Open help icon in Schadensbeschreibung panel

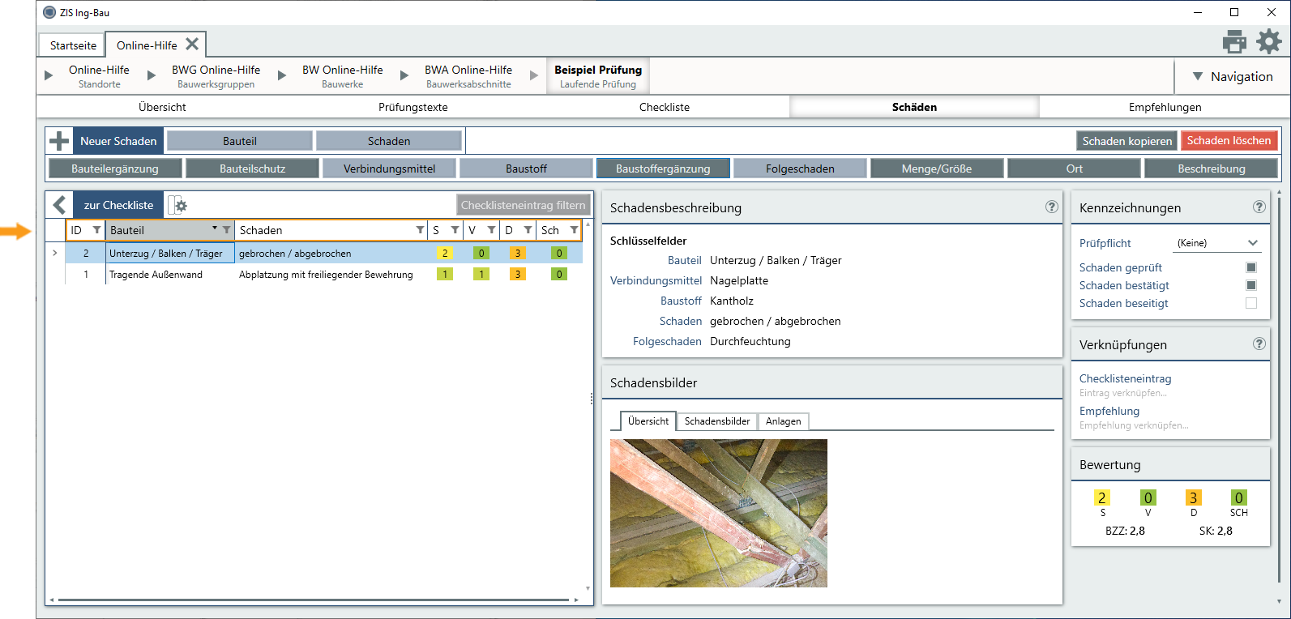(1051, 207)
